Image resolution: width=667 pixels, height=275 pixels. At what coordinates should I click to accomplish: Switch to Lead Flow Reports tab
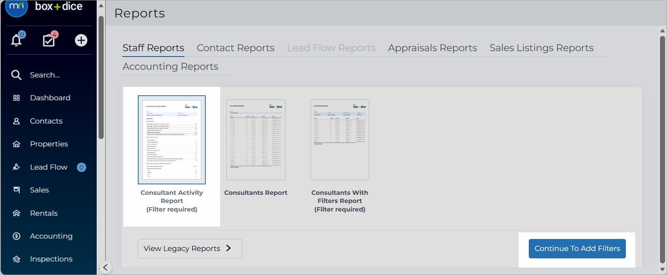[x=331, y=48]
